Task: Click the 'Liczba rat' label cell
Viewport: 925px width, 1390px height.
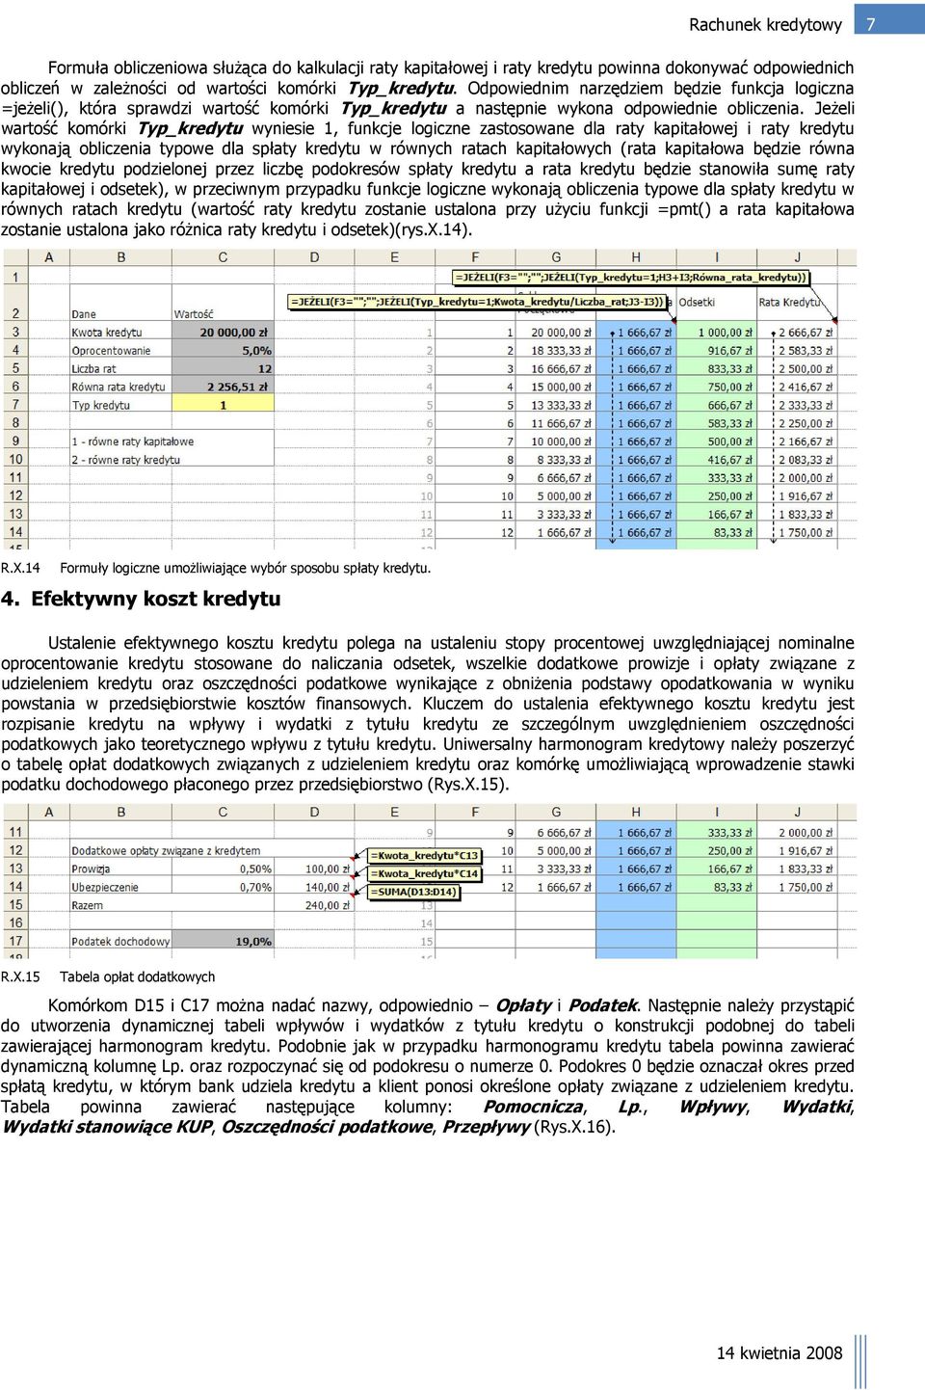Action: click(x=120, y=369)
